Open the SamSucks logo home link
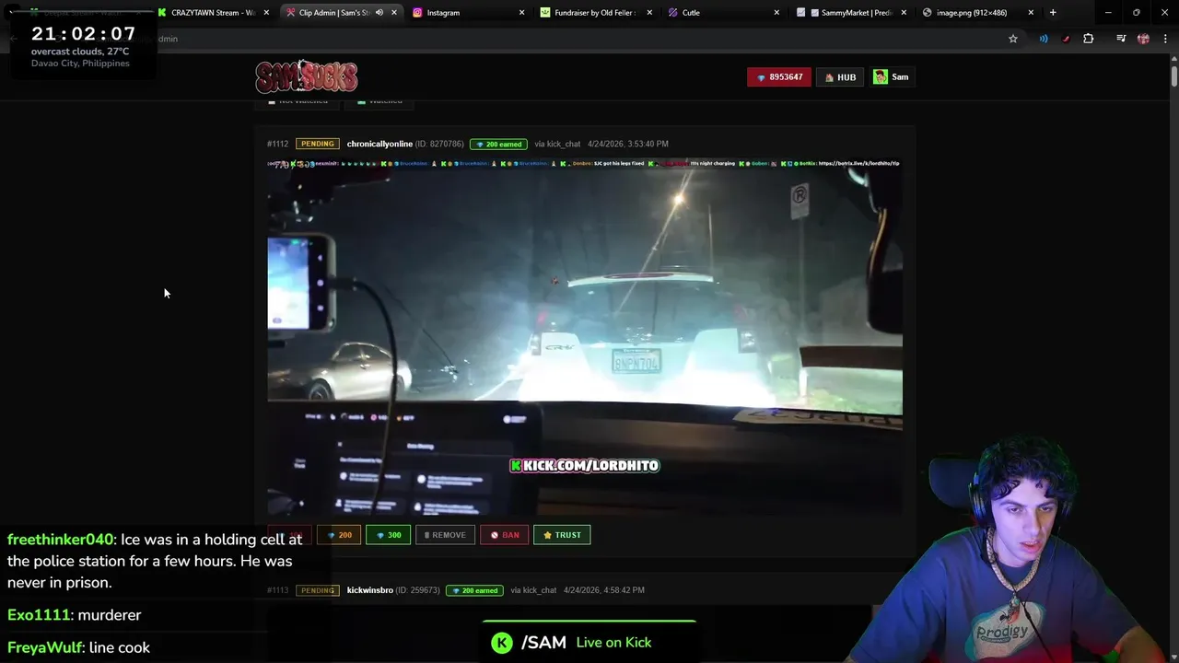This screenshot has width=1179, height=663. [306, 76]
